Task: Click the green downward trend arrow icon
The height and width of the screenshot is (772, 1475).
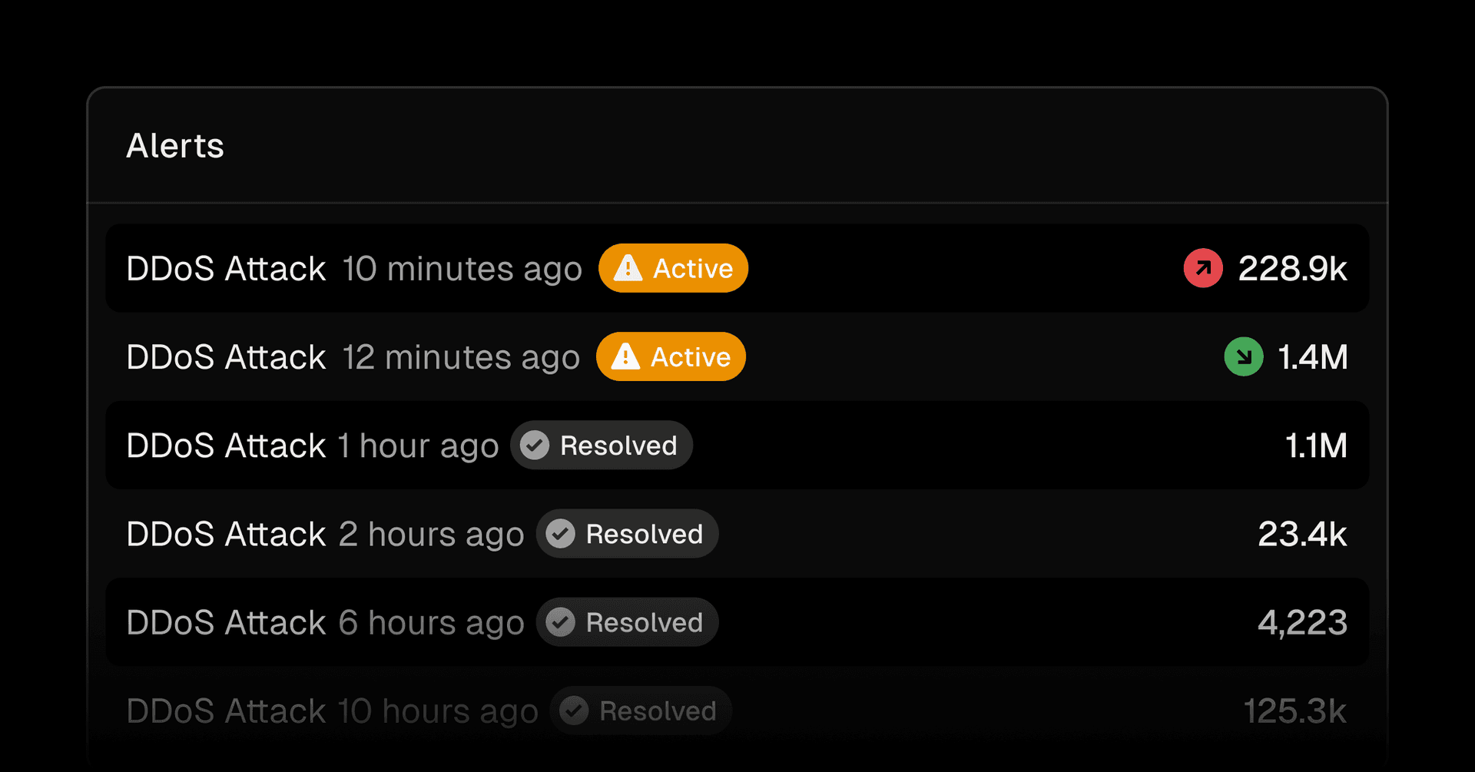Action: pyautogui.click(x=1243, y=356)
